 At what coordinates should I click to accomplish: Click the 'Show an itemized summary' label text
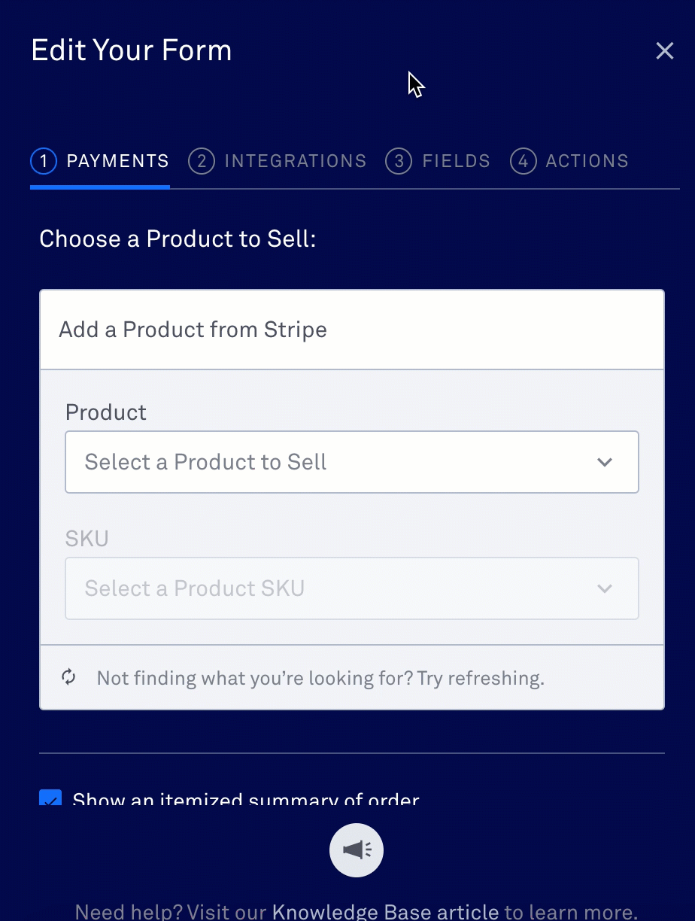pos(246,799)
